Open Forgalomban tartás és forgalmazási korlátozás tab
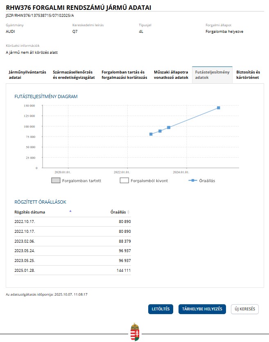The image size is (269, 342). pyautogui.click(x=124, y=75)
